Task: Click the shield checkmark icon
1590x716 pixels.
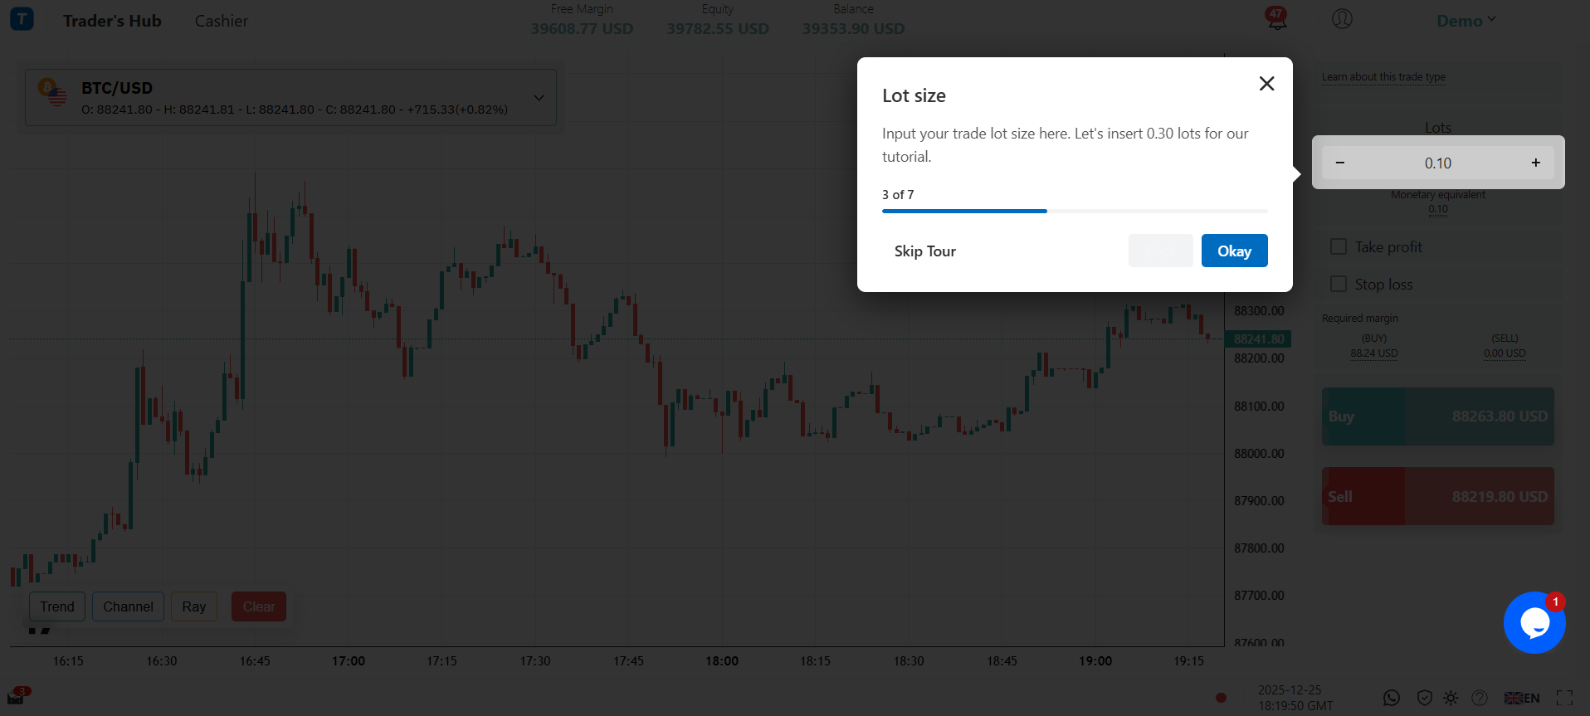Action: (1424, 698)
